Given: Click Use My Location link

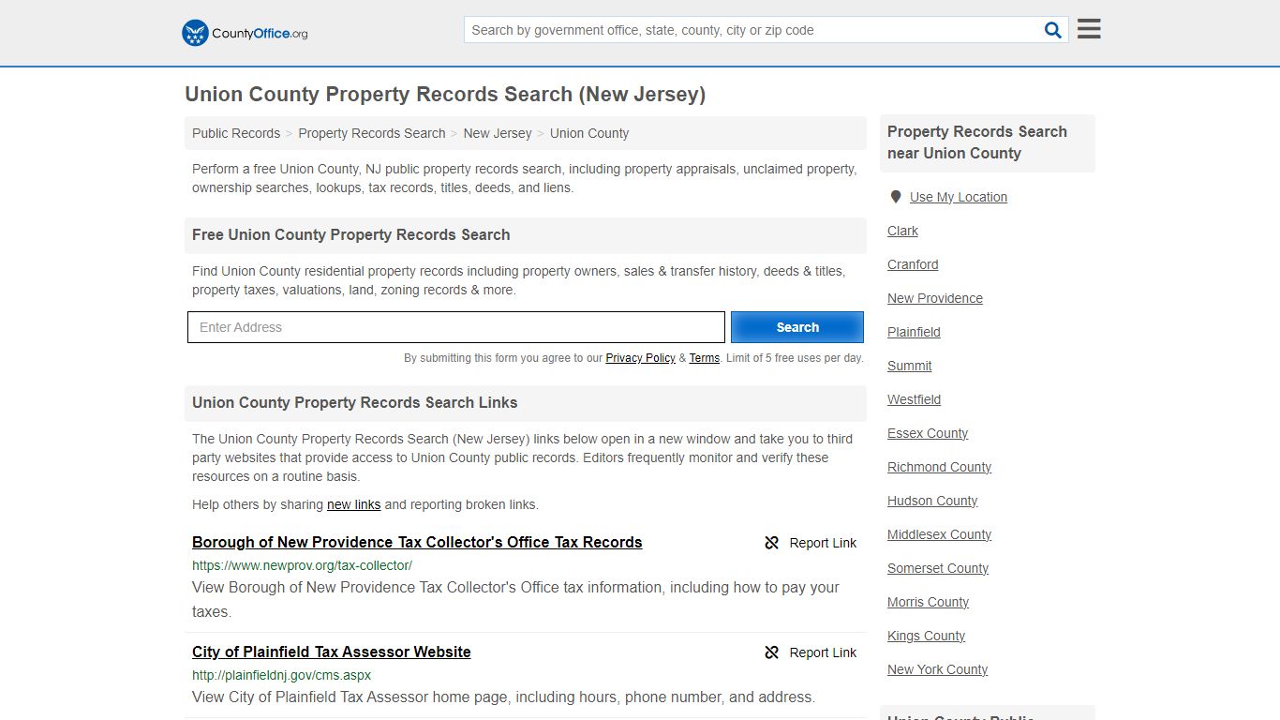Looking at the screenshot, I should pos(959,197).
